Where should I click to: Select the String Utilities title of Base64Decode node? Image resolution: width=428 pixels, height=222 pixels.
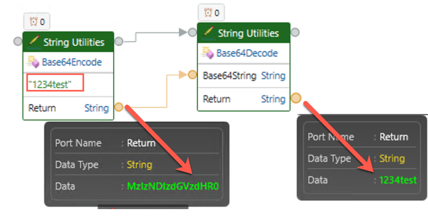pyautogui.click(x=249, y=33)
